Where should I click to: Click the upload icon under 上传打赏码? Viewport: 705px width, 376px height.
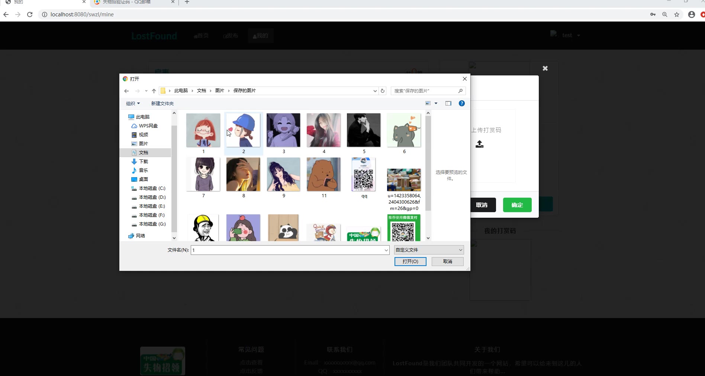click(x=480, y=144)
